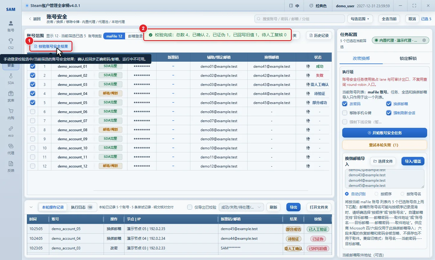The width and height of the screenshot is (435, 260).
Task: Switch to 改密换绑 tab
Action: click(361, 58)
